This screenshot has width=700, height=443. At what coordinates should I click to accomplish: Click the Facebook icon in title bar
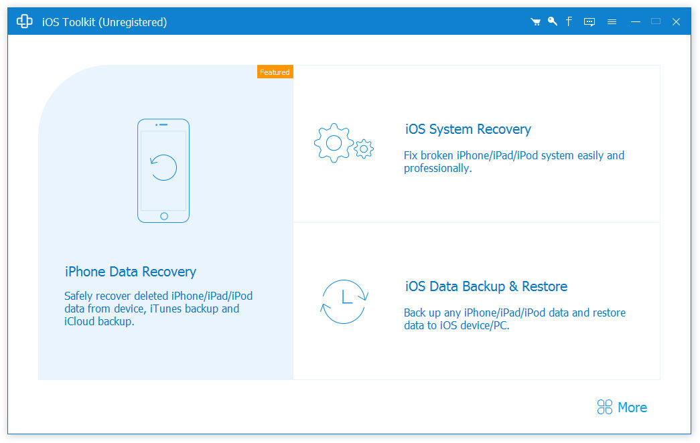pos(569,22)
